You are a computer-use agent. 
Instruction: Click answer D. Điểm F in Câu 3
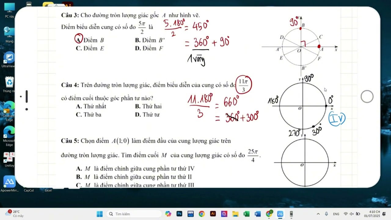coord(149,48)
